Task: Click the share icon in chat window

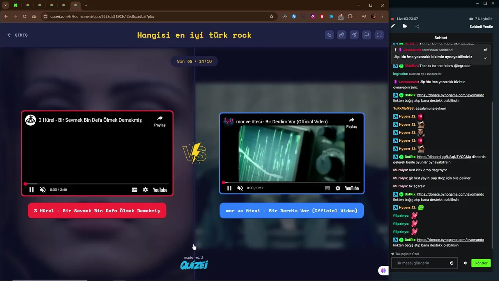Action: [x=417, y=27]
